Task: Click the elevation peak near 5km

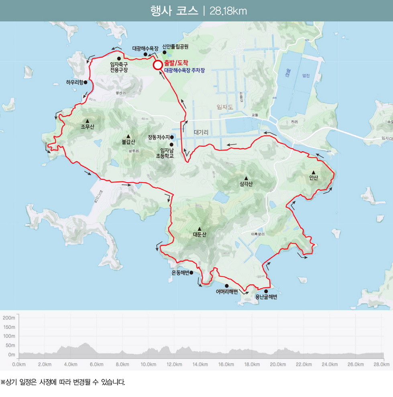Action: tap(85, 344)
